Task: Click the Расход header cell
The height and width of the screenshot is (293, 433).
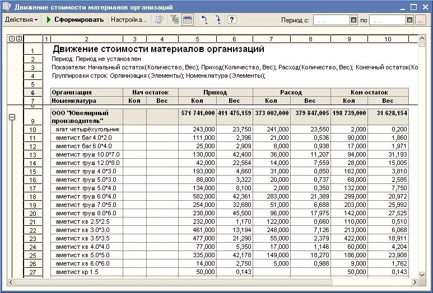Action: click(x=291, y=92)
